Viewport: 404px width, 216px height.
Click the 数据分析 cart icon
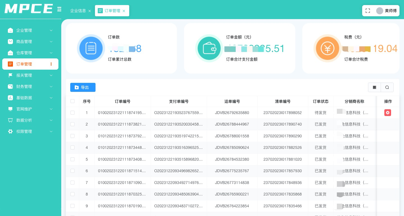coord(10,120)
